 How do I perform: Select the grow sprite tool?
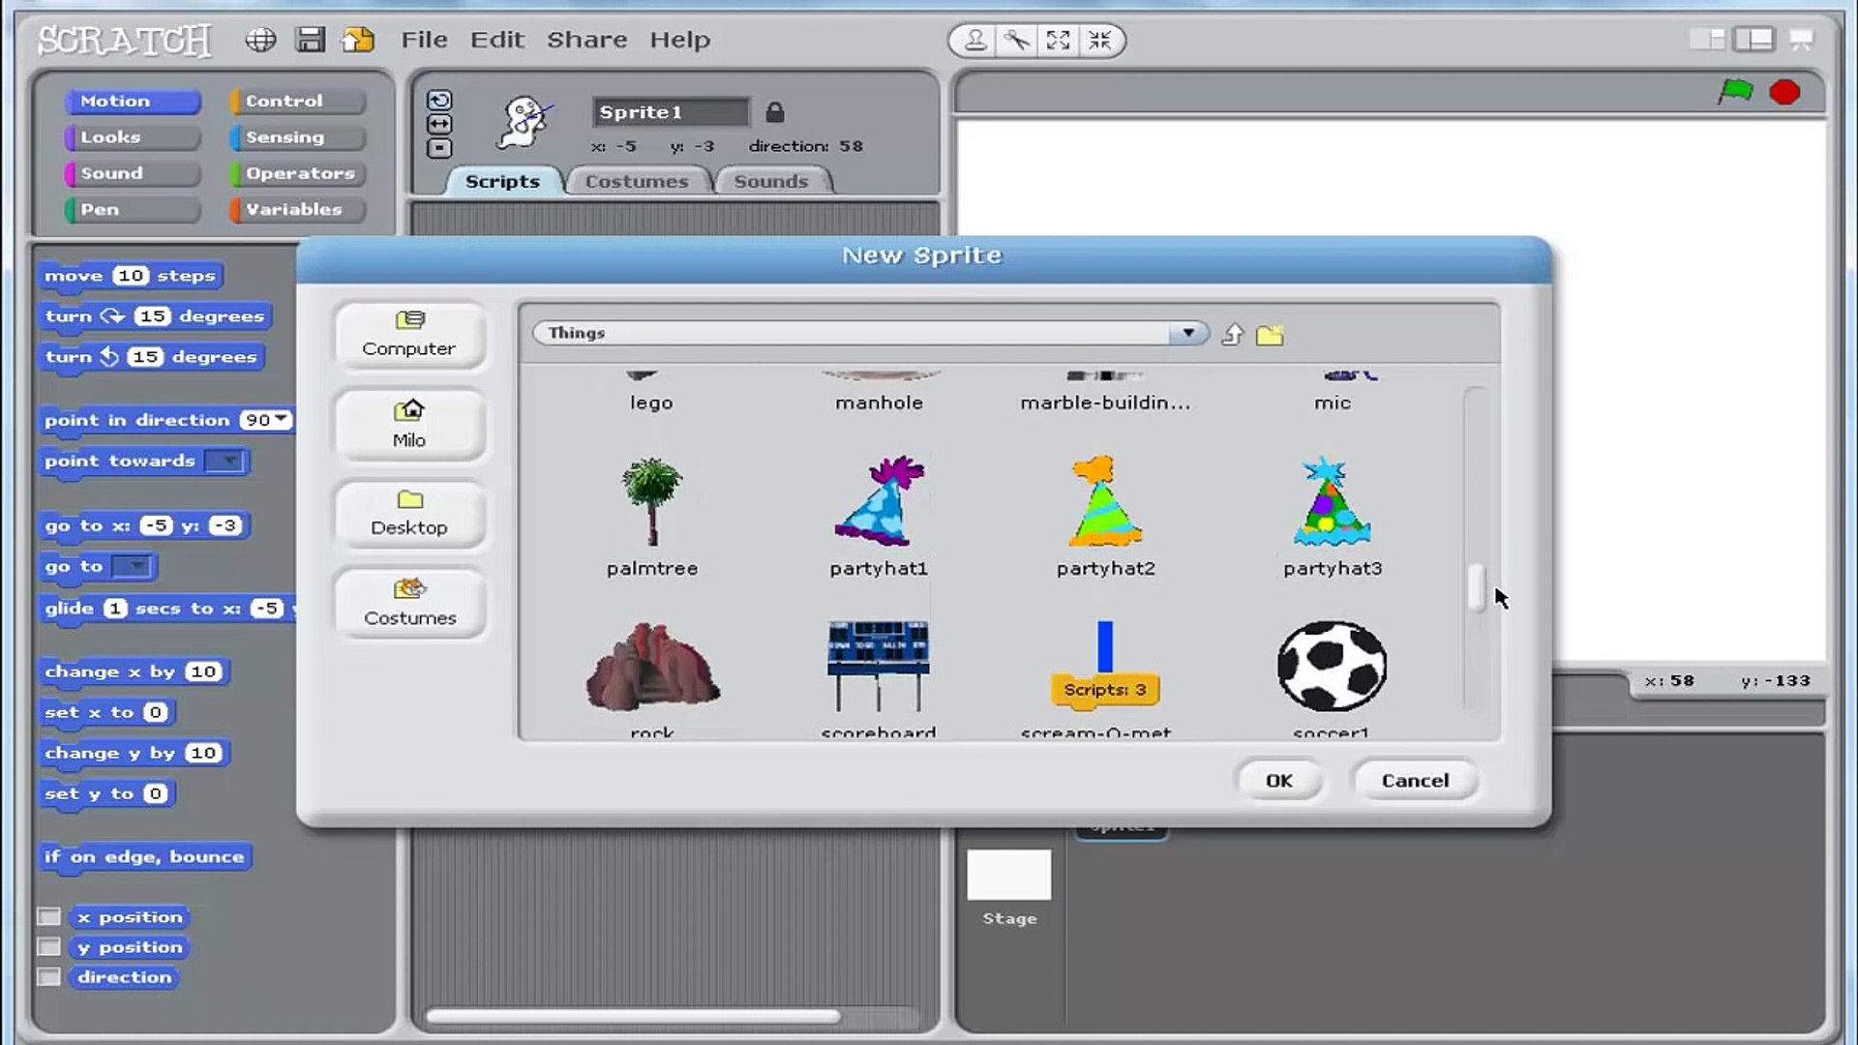[1058, 40]
